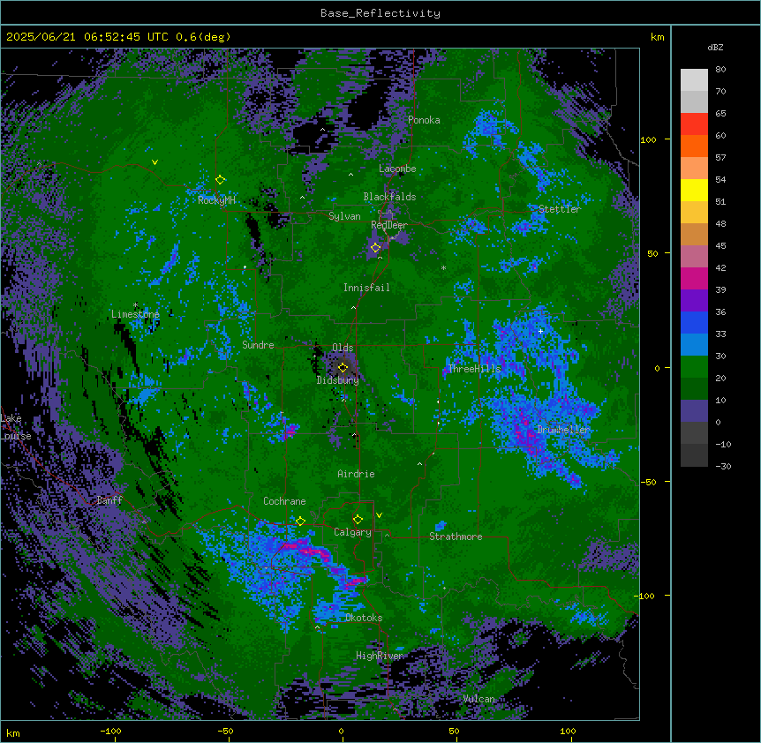Screen dimensions: 761x743
Task: Click the ThreeHills label
Action: [x=474, y=369]
